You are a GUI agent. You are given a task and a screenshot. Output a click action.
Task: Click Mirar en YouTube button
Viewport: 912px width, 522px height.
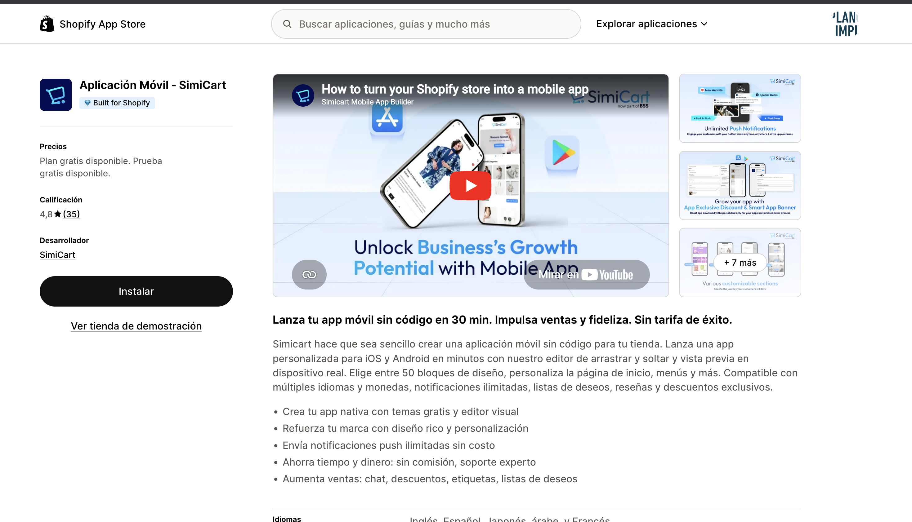[586, 275]
